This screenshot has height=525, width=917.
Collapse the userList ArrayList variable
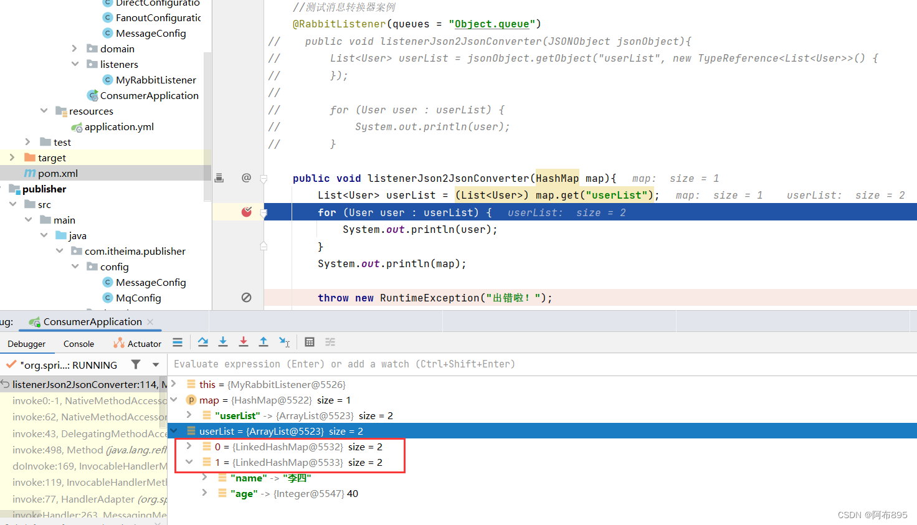click(x=174, y=430)
